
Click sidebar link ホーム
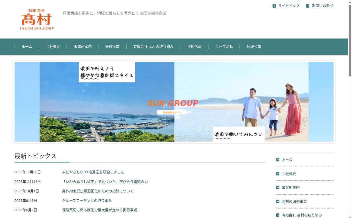pyautogui.click(x=287, y=160)
